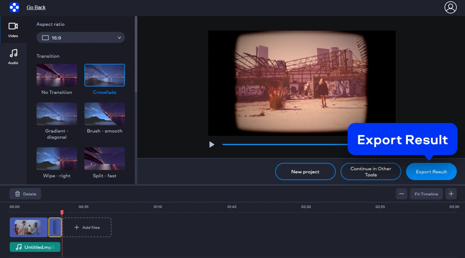Click the Go Back link
Screen dimensions: 465x258
[36, 7]
